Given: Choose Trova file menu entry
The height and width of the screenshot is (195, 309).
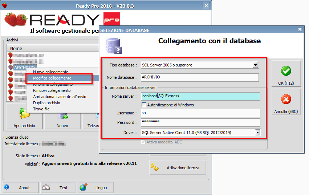Looking at the screenshot, I should click(x=41, y=109).
